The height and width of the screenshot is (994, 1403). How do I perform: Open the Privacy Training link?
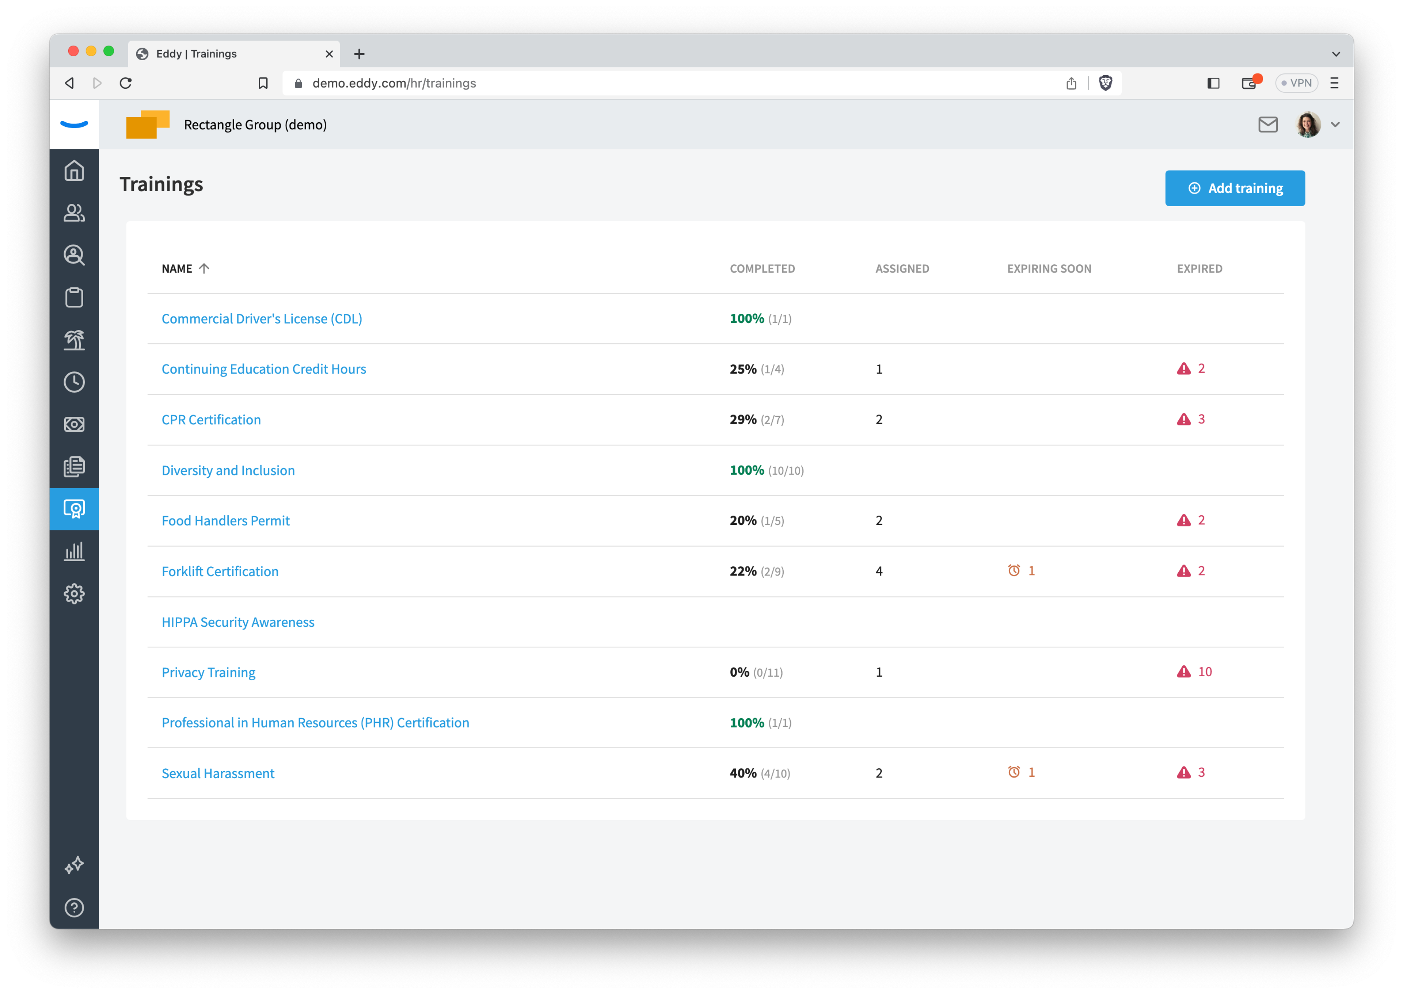pos(209,672)
